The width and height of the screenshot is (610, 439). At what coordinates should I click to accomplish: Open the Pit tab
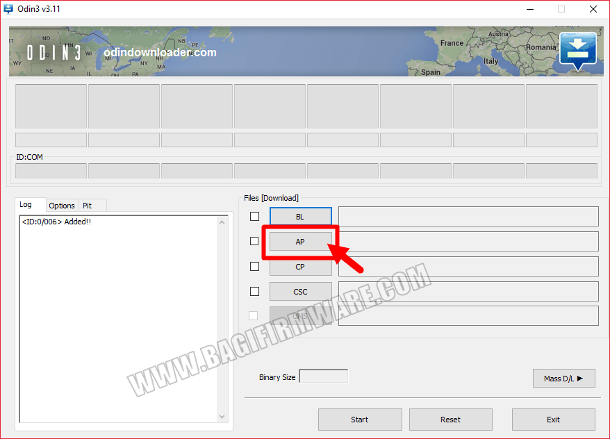92,206
